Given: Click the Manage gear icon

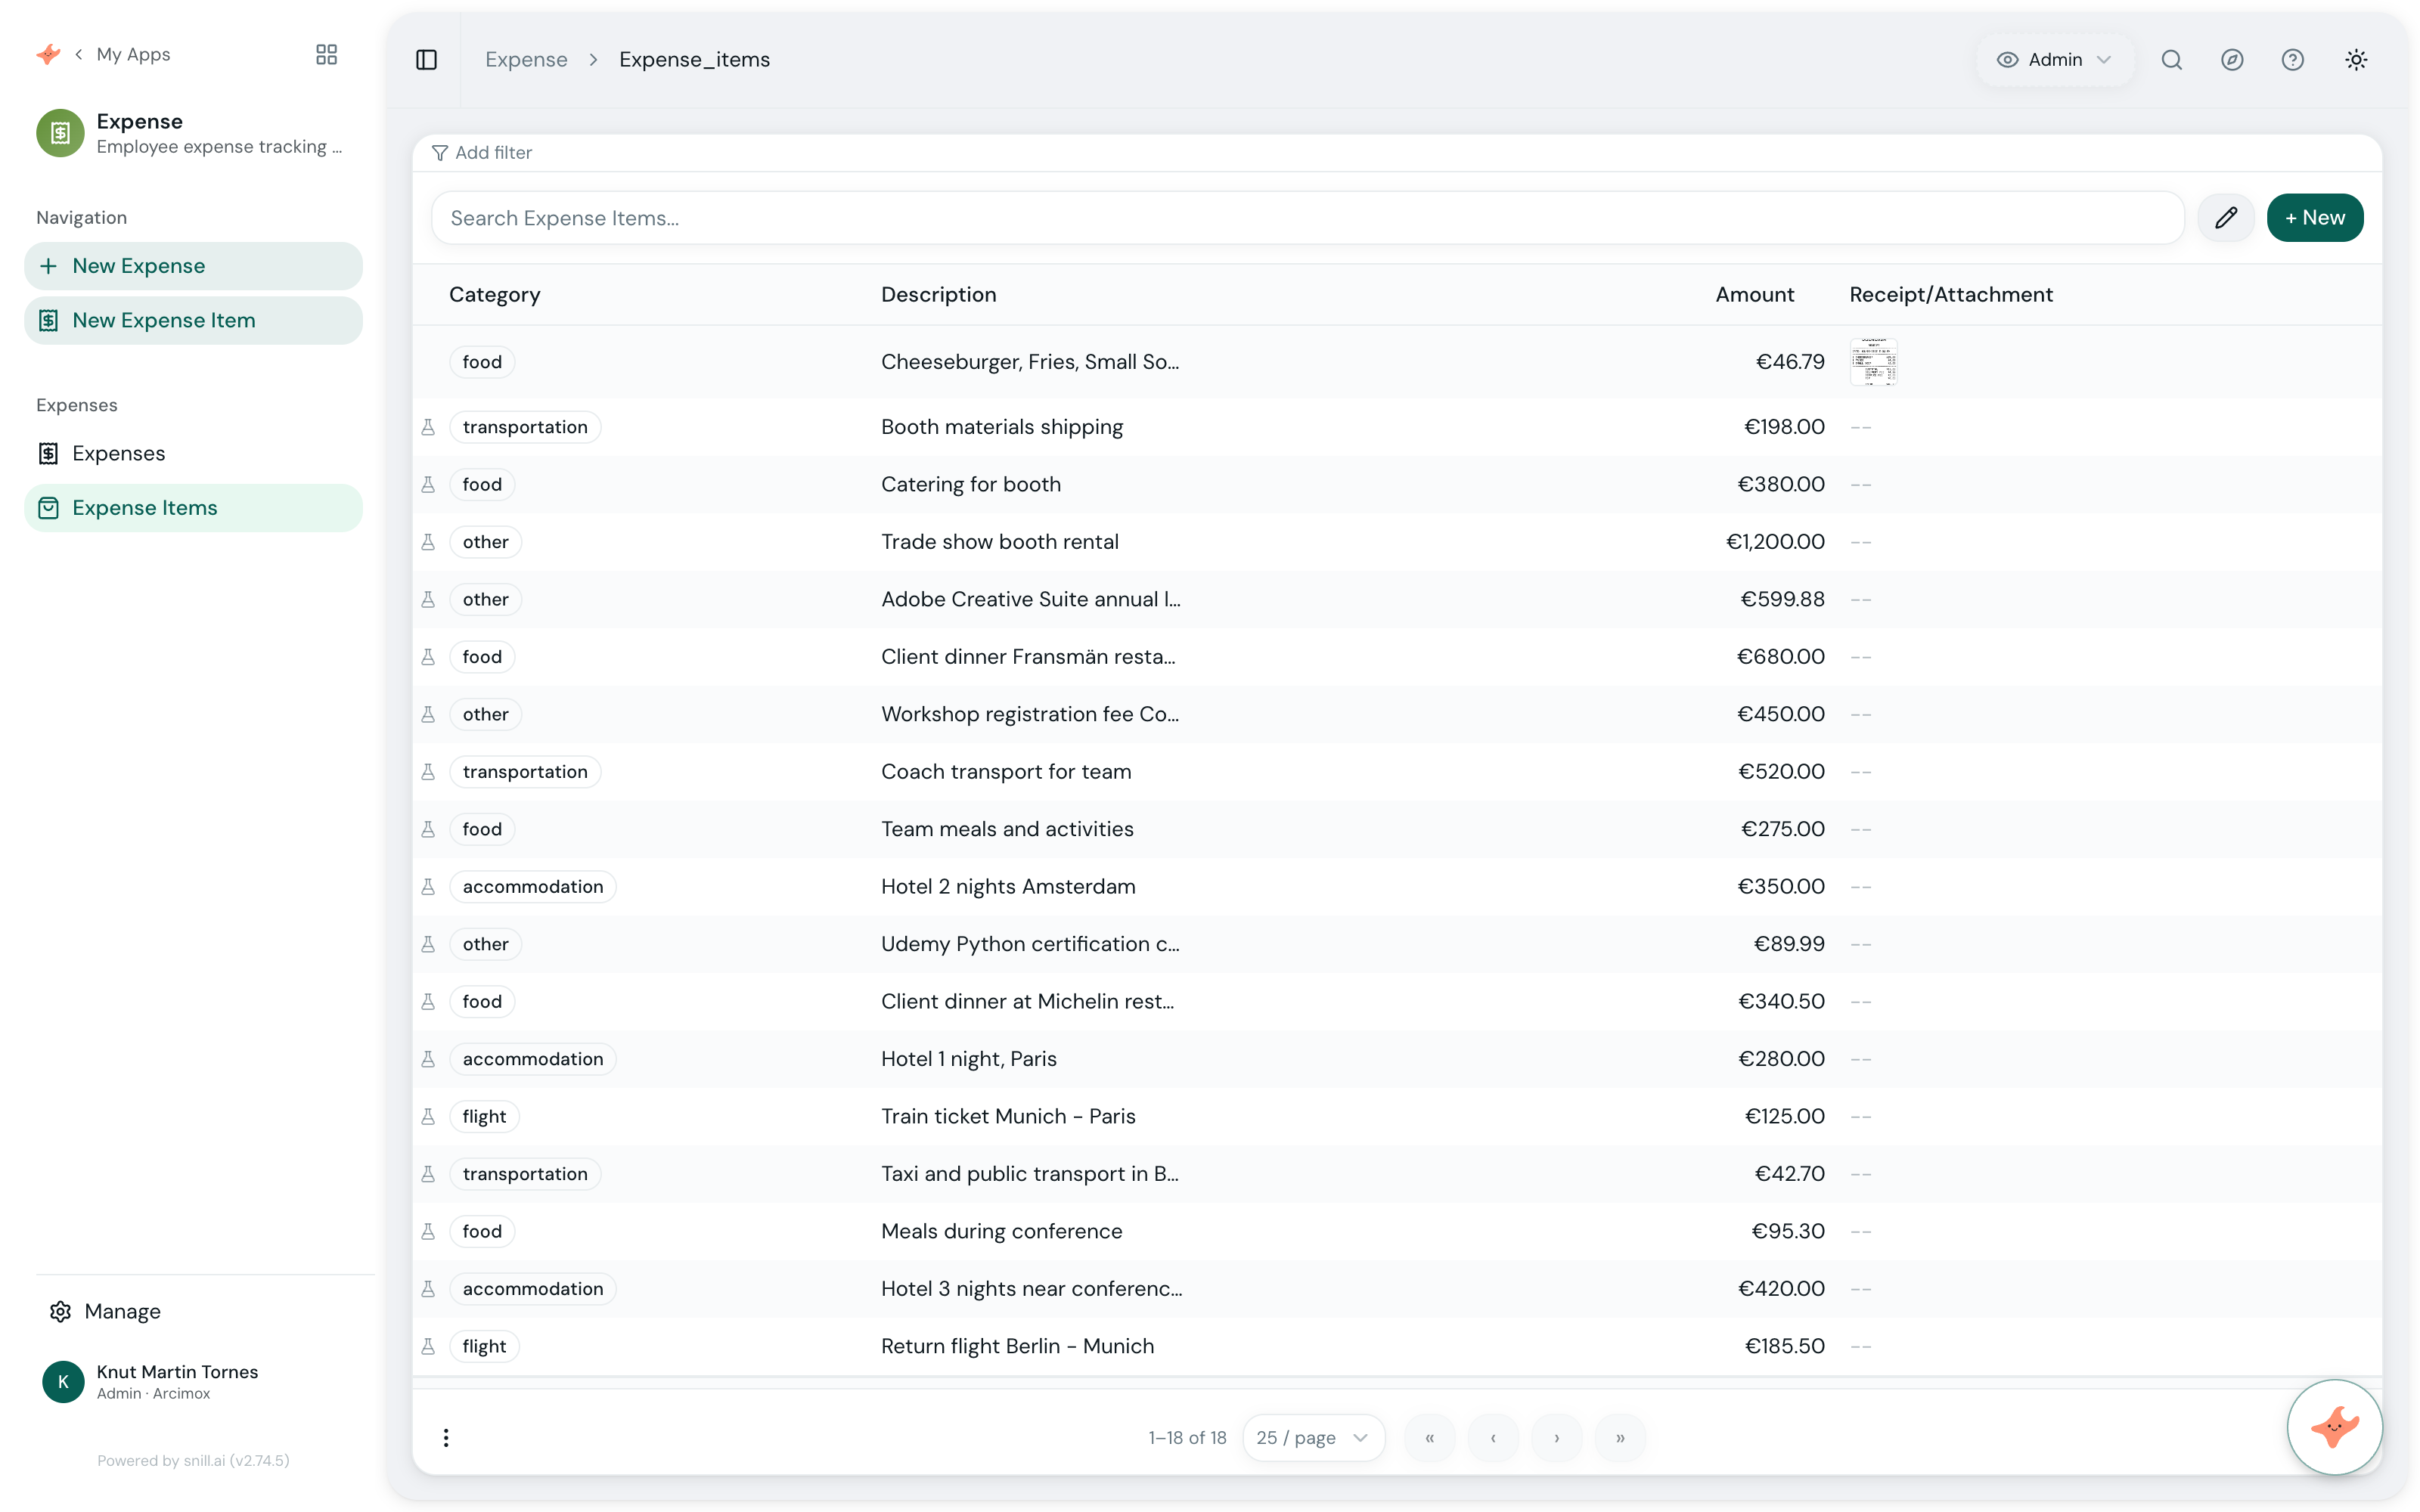Looking at the screenshot, I should click(x=60, y=1311).
